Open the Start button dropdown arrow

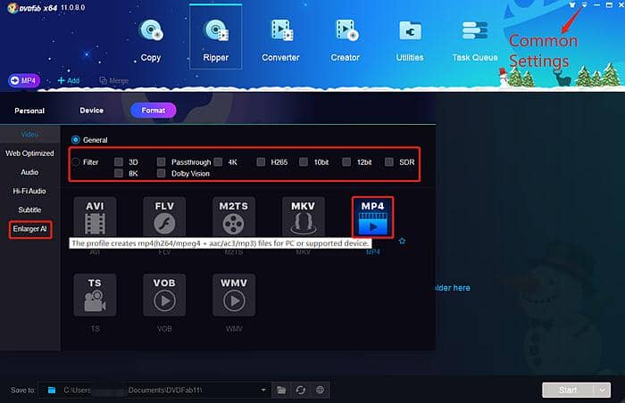point(603,391)
